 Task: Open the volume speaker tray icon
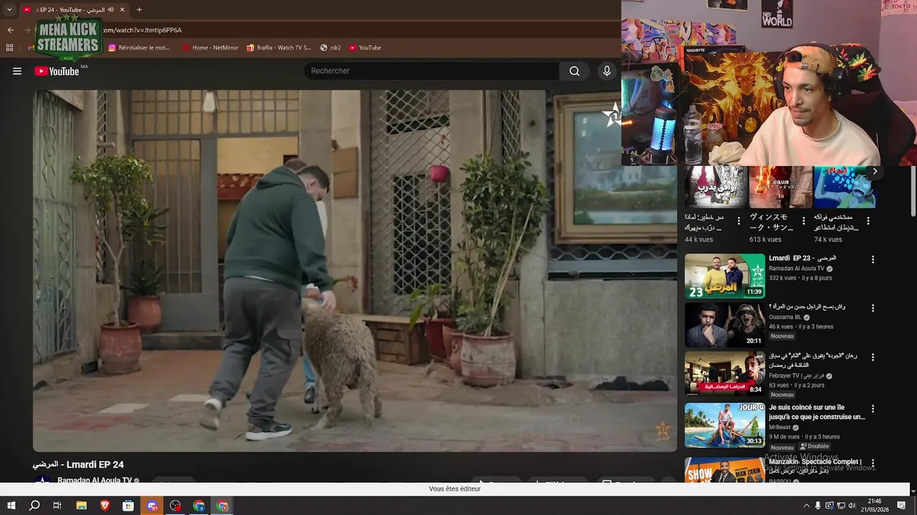click(x=853, y=506)
